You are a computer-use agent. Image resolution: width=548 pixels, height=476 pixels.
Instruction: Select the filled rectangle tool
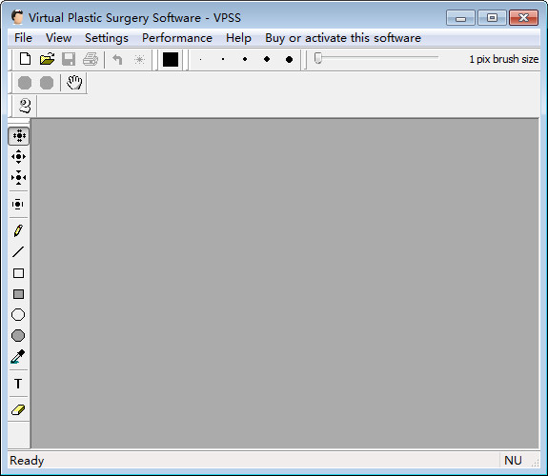click(18, 294)
